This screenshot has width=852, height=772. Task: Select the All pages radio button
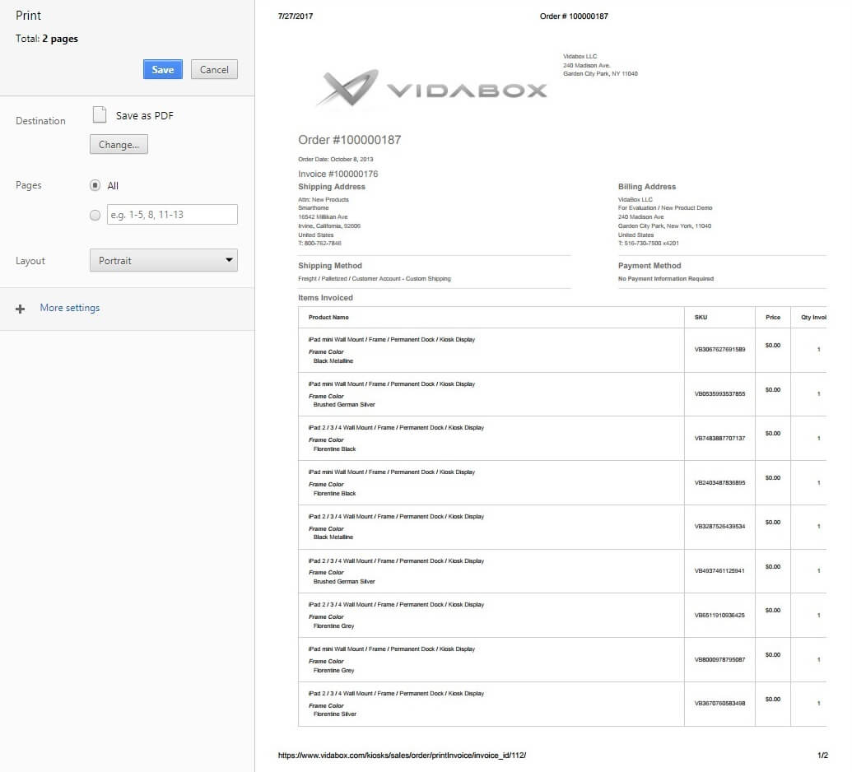click(95, 185)
